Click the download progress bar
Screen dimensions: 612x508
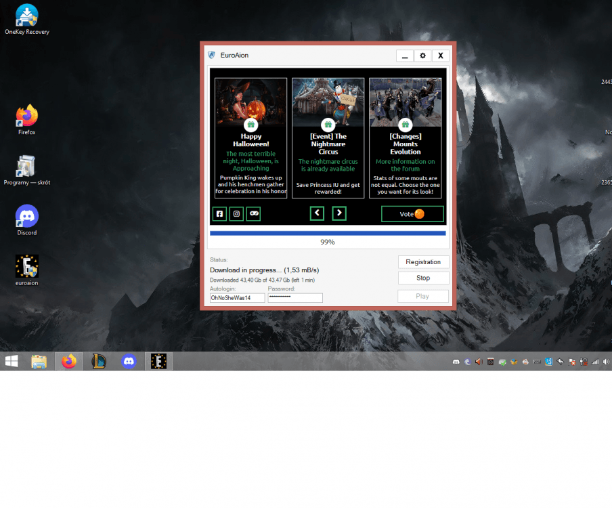click(x=328, y=233)
